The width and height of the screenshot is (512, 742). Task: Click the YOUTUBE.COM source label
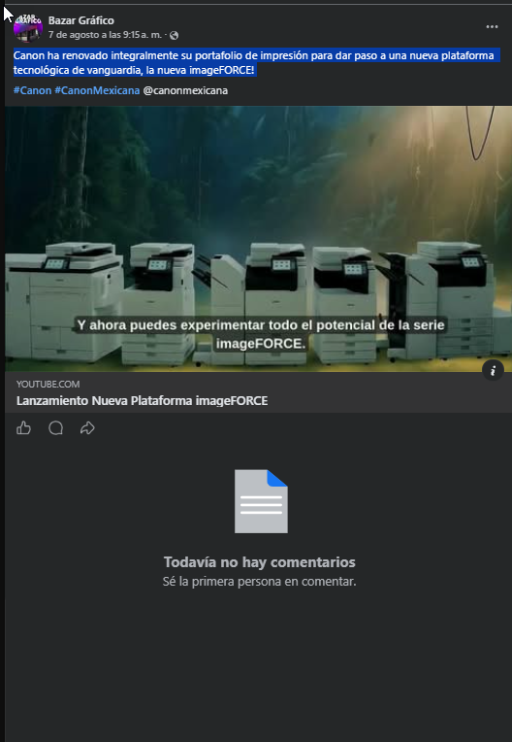pyautogui.click(x=48, y=384)
